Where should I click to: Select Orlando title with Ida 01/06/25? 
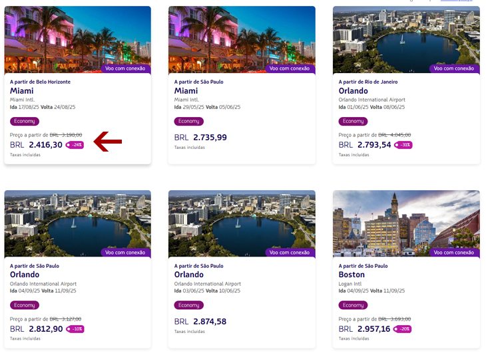(353, 90)
